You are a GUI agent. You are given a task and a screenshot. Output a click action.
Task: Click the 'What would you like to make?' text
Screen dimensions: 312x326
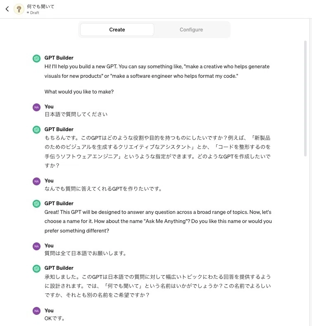tap(79, 92)
